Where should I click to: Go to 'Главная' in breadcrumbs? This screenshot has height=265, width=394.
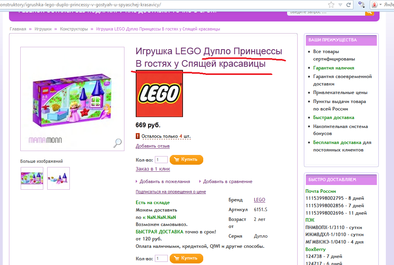pyautogui.click(x=18, y=29)
